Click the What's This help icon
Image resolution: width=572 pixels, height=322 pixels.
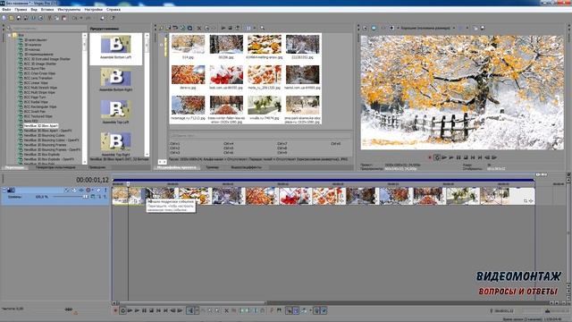113,18
